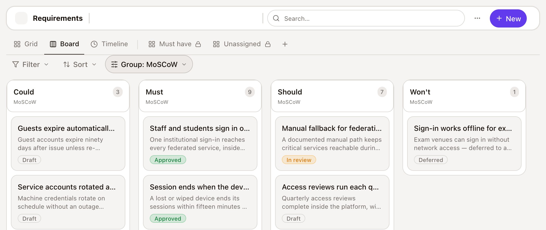
Task: Click the Must column count badge 9
Action: [250, 92]
